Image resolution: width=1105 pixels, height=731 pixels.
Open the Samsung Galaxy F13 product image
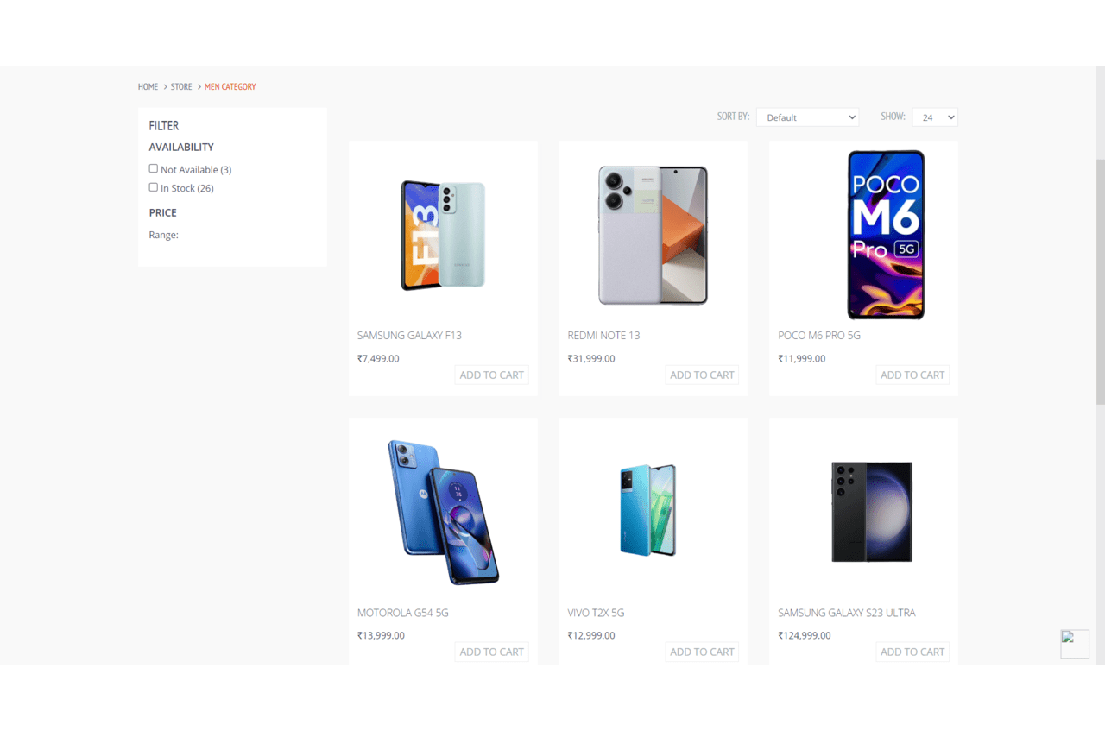coord(443,235)
